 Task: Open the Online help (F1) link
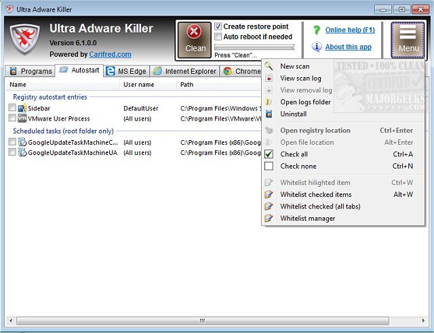pyautogui.click(x=350, y=30)
